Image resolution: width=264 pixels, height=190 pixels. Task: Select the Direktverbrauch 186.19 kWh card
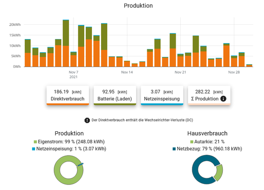[68, 95]
